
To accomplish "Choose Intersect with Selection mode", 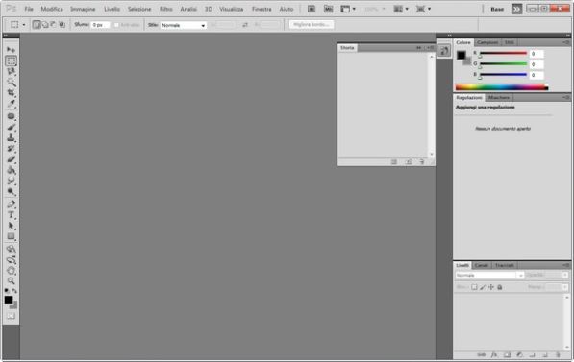I will (x=62, y=25).
